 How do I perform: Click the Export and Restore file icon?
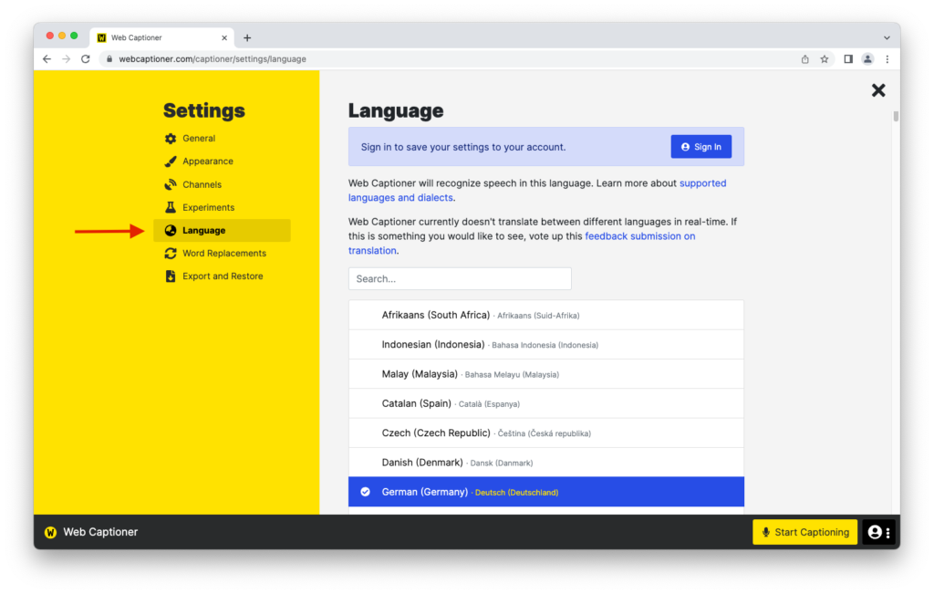pyautogui.click(x=171, y=276)
